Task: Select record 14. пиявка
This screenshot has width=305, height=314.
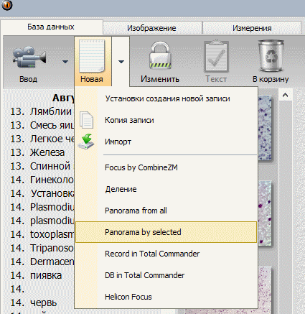Action: point(36,275)
